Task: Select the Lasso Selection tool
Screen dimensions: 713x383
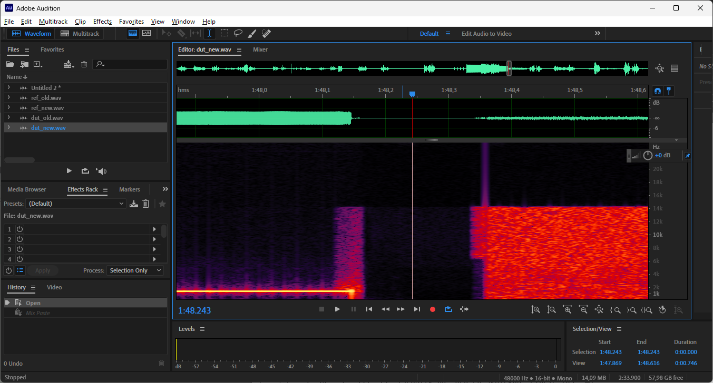Action: point(238,33)
